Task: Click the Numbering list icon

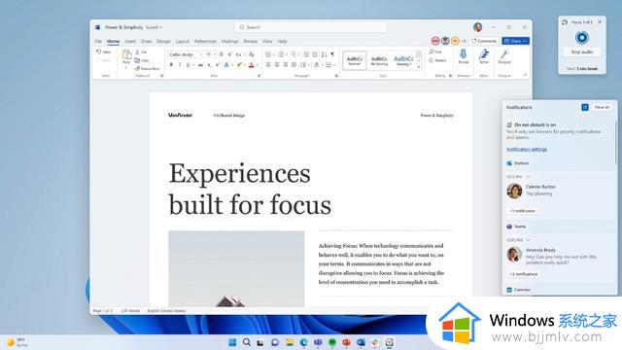Action: pos(281,54)
